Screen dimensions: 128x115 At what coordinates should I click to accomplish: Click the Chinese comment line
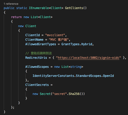(38, 53)
